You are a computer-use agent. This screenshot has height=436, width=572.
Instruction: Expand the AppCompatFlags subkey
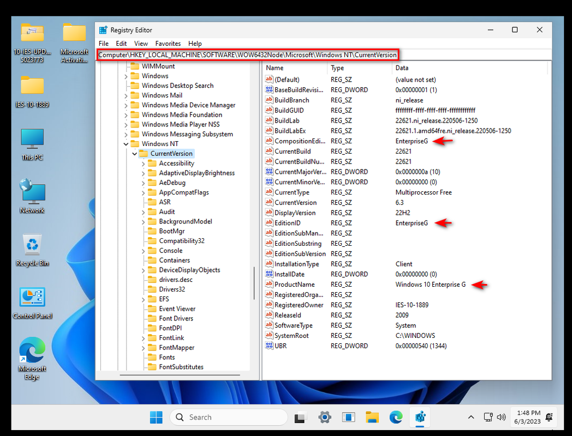(x=143, y=193)
